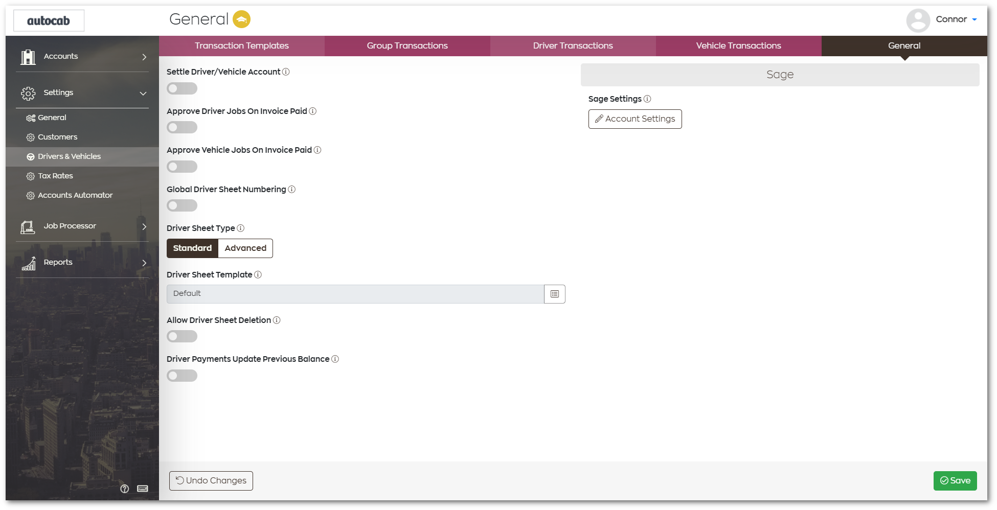Expand the Job Processor sidebar chevron
The image size is (997, 510).
144,226
